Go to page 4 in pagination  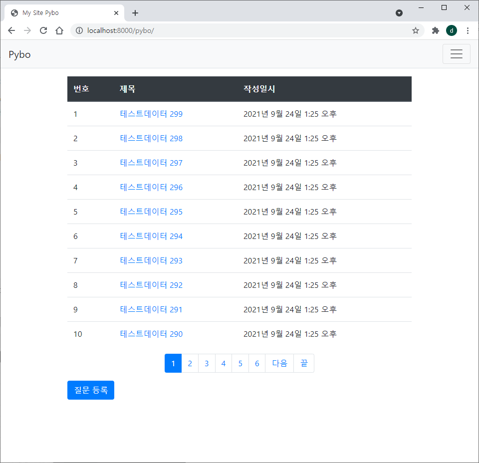[x=224, y=363]
